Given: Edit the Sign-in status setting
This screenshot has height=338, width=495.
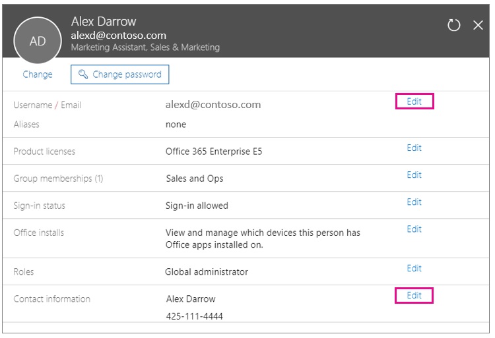Looking at the screenshot, I should click(x=414, y=202).
